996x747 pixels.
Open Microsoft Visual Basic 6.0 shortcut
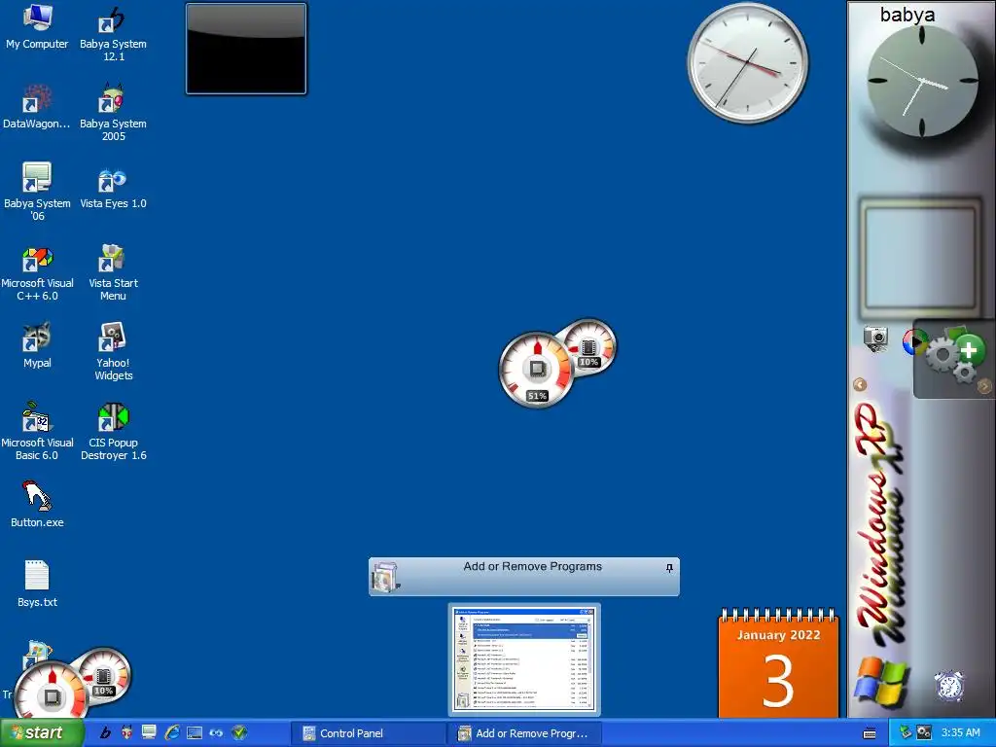click(37, 432)
